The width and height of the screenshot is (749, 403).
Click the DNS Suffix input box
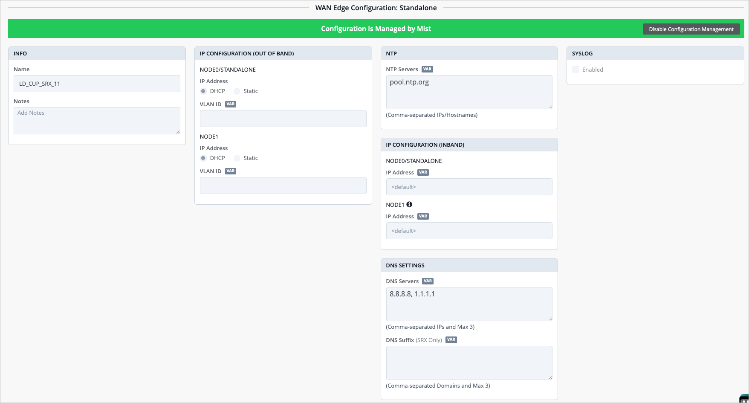tap(469, 362)
